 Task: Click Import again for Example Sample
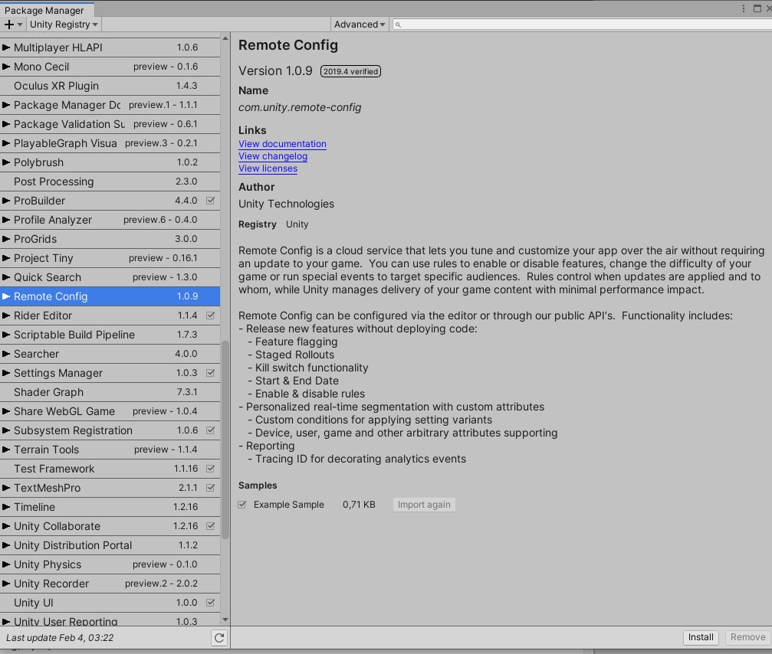[424, 505]
